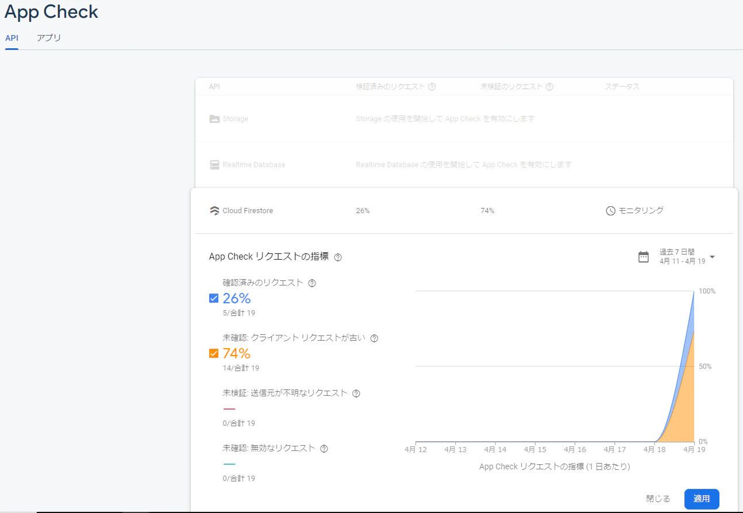This screenshot has height=513, width=743.
Task: Click the 未確認: 無効なリクエスト label
Action: (x=269, y=448)
